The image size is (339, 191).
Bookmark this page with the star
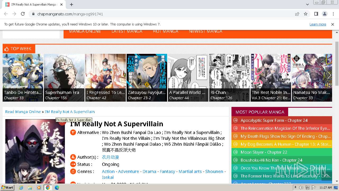click(306, 14)
